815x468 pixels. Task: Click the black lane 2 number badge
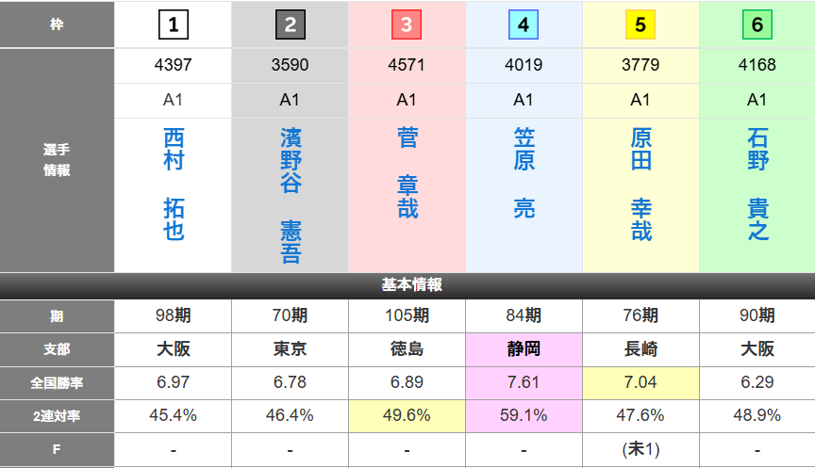[290, 24]
